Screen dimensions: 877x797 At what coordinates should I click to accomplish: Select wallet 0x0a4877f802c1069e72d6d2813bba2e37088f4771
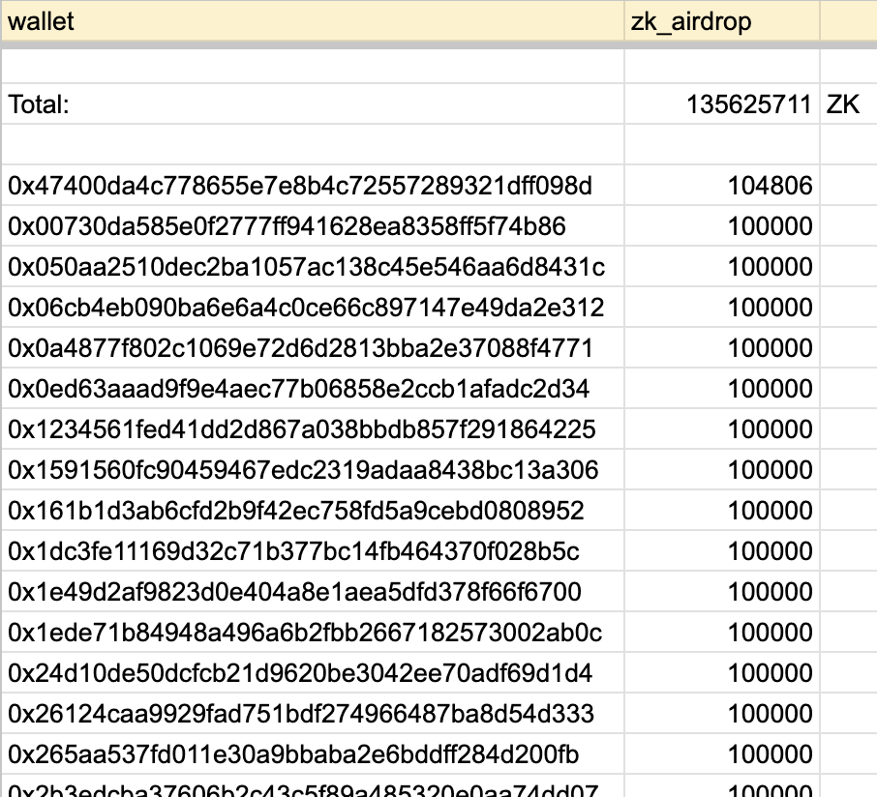pos(313,347)
